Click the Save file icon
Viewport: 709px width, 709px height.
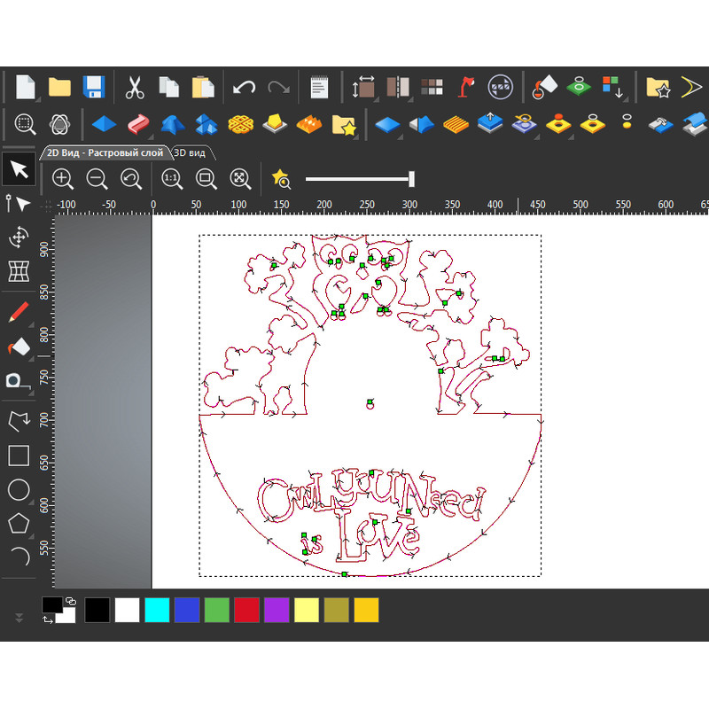click(x=94, y=86)
